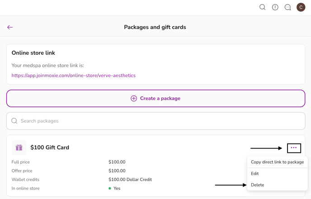Click the Full price $100.00 value
The width and height of the screenshot is (311, 199).
click(117, 162)
